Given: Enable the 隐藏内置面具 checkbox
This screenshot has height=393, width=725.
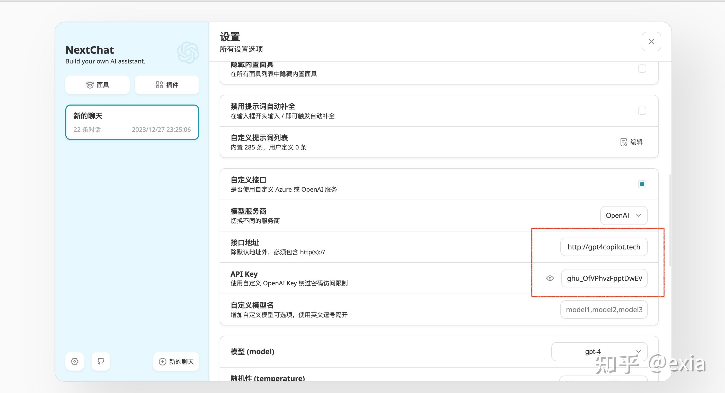Looking at the screenshot, I should [642, 68].
